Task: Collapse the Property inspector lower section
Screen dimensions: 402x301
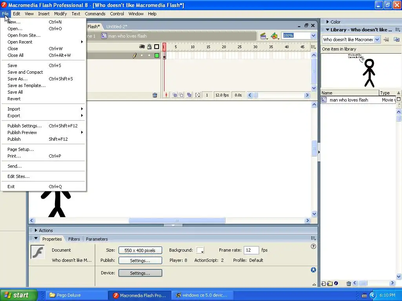Action: [314, 284]
